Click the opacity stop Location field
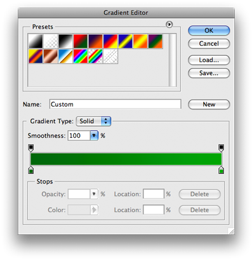Screen dimensions: 252x259 click(x=154, y=194)
